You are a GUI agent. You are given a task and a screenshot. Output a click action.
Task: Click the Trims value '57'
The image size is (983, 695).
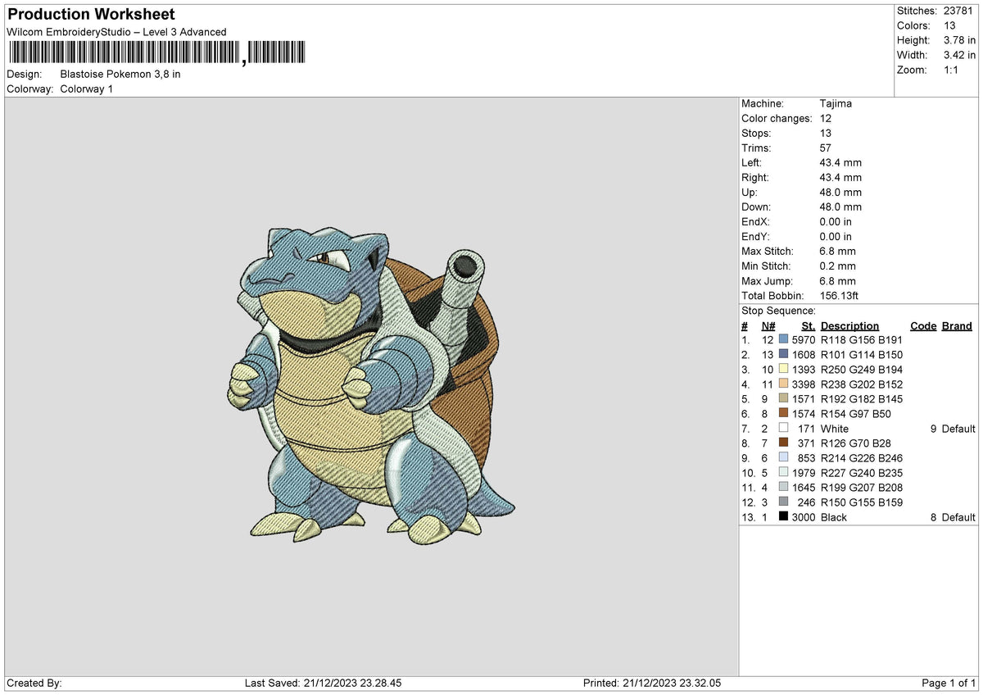[x=826, y=148]
